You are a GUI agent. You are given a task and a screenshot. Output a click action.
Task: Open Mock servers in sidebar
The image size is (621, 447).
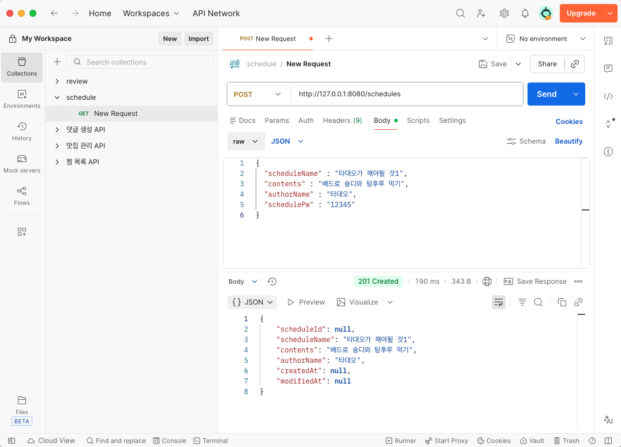click(x=22, y=164)
